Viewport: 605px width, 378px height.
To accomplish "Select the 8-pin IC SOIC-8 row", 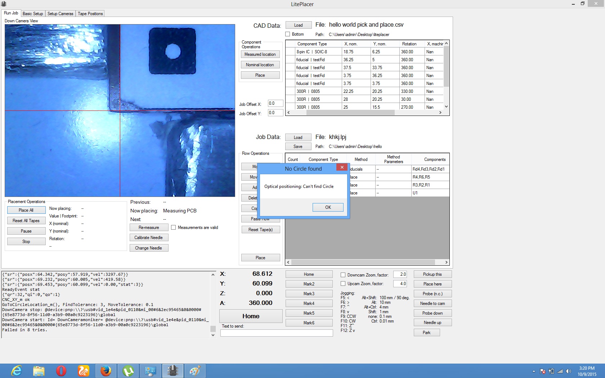I will [x=365, y=52].
